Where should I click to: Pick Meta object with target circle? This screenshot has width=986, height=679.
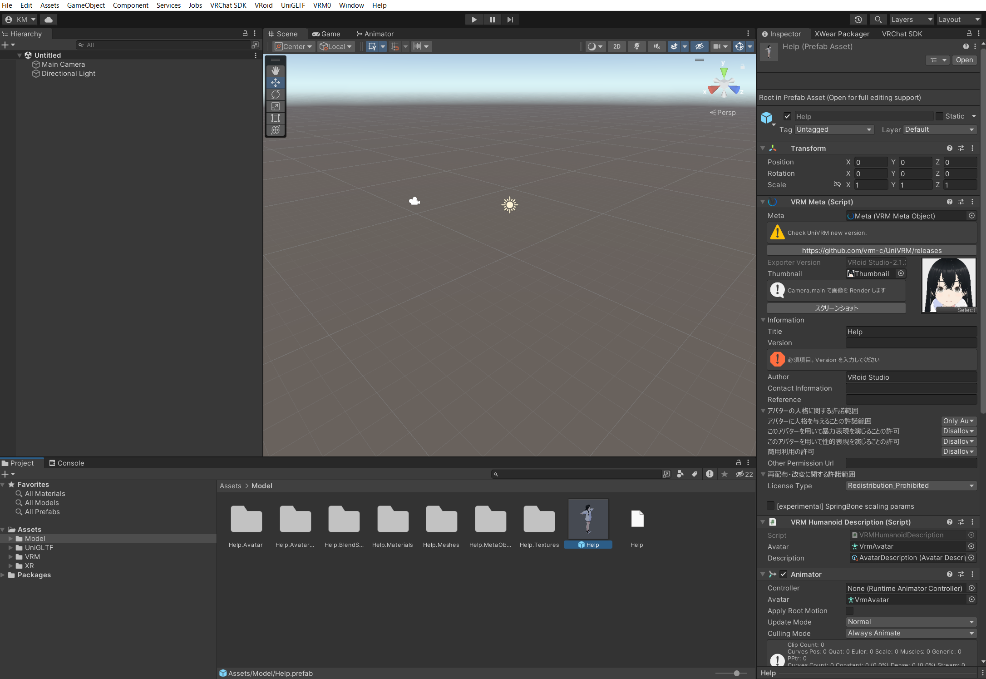pos(972,216)
